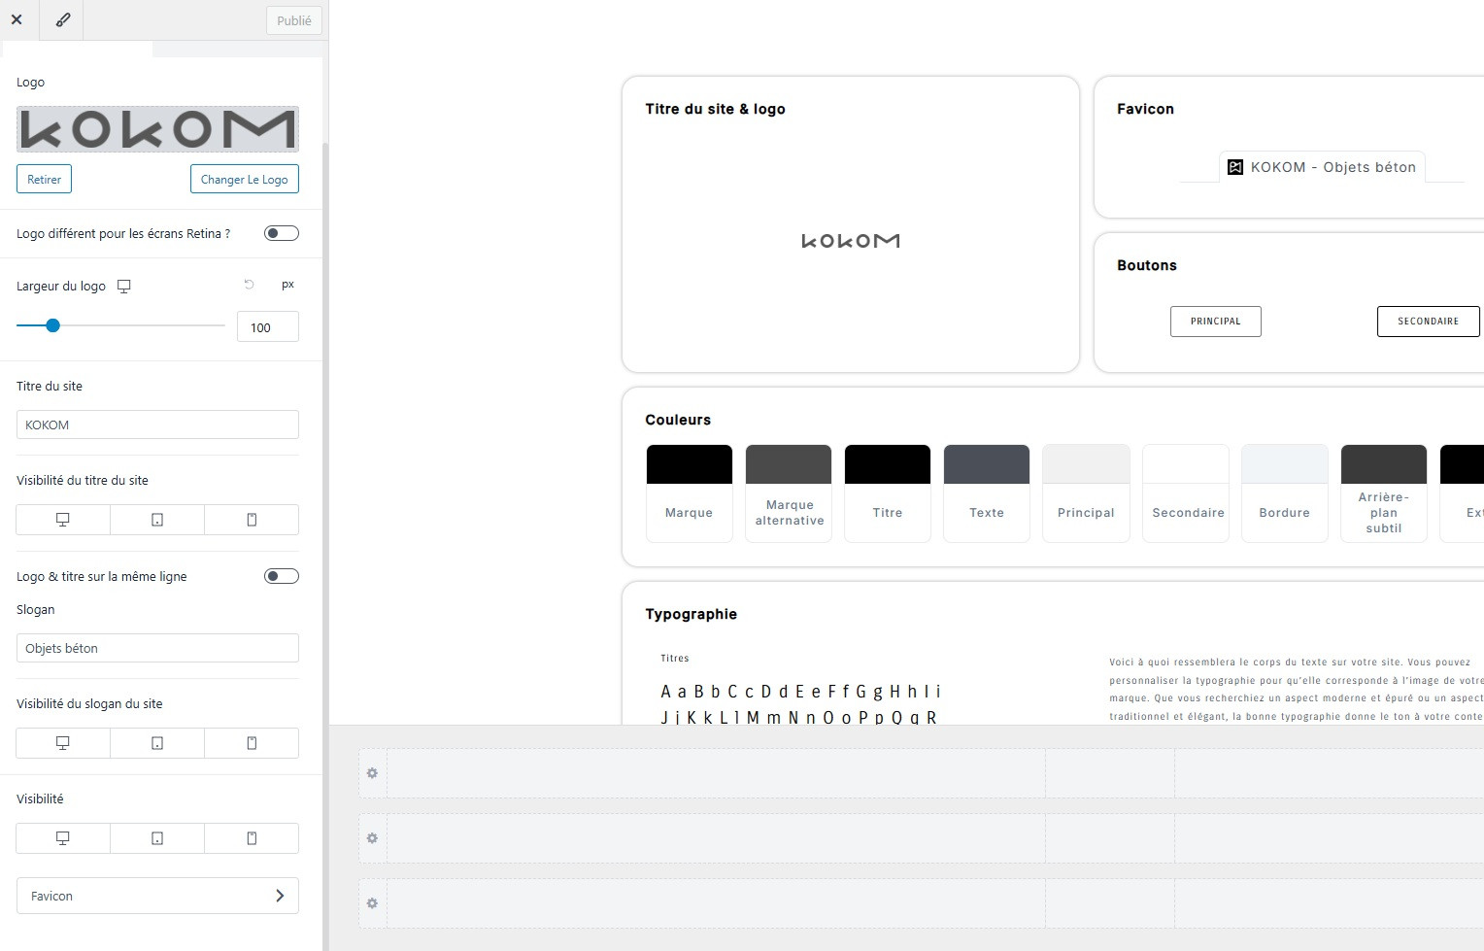Click the KOKOM logo in the preview card

coord(851,241)
